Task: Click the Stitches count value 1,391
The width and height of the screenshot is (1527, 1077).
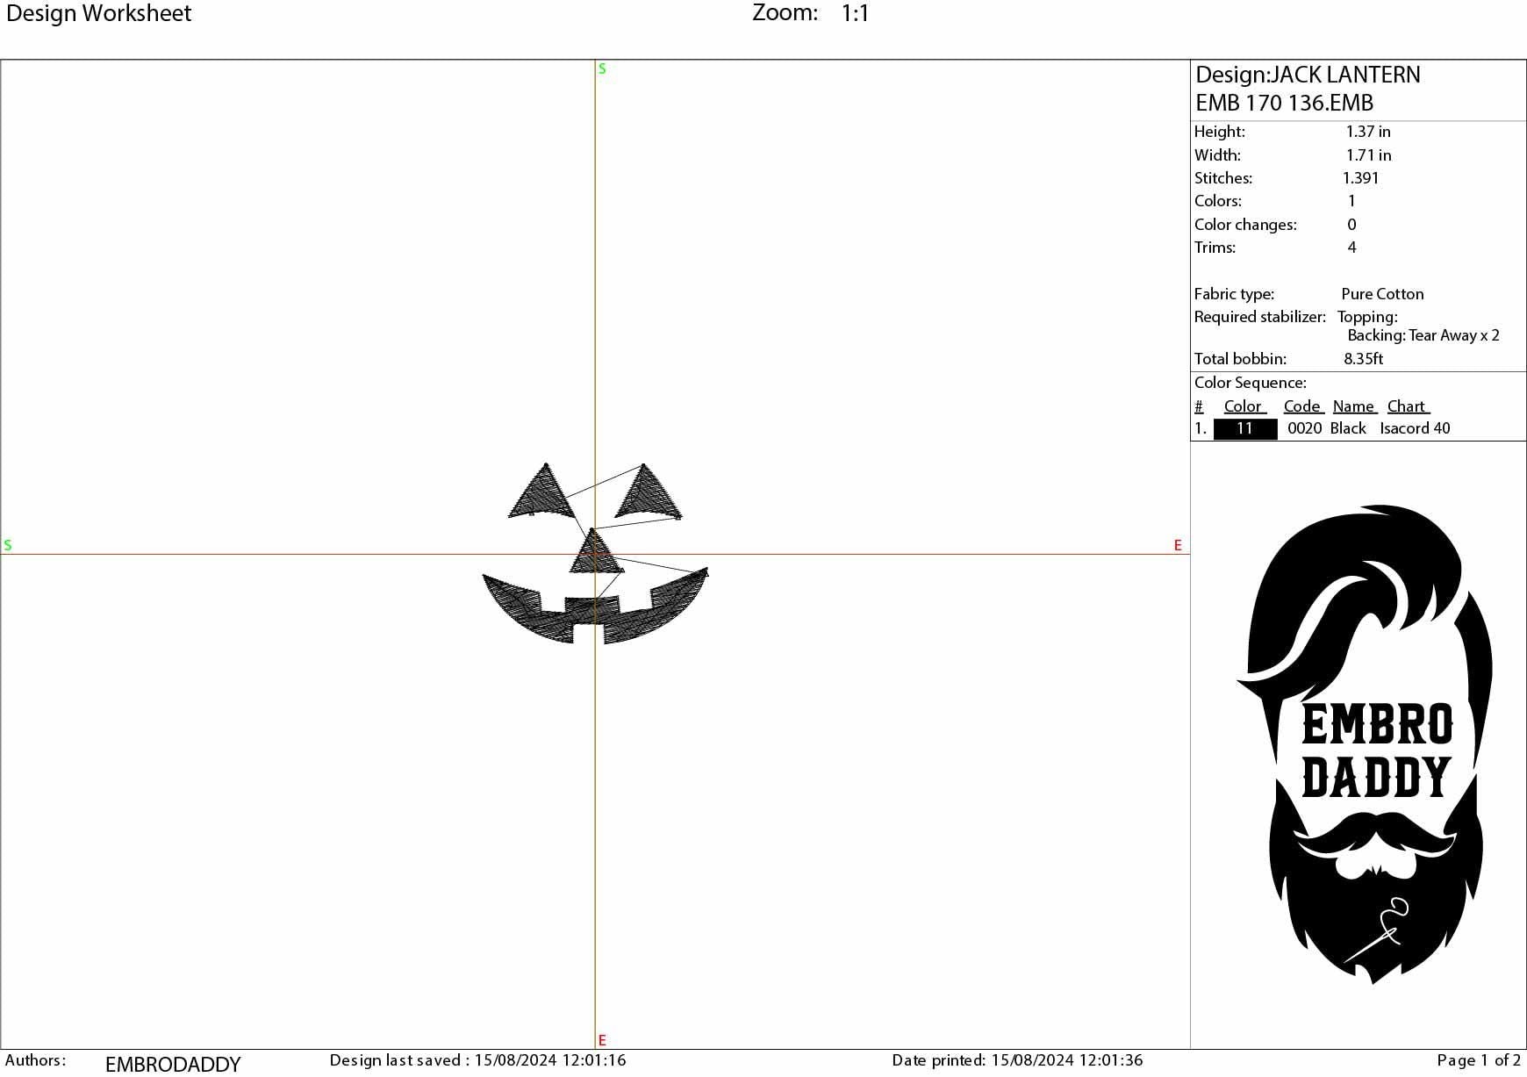Action: click(x=1360, y=178)
